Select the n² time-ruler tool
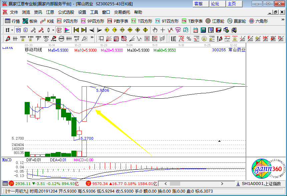Screen dimensions: 287x196 click(77, 39)
